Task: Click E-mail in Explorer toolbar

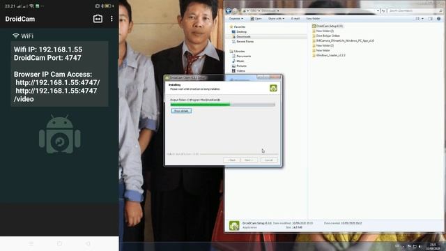Action: 295,19
